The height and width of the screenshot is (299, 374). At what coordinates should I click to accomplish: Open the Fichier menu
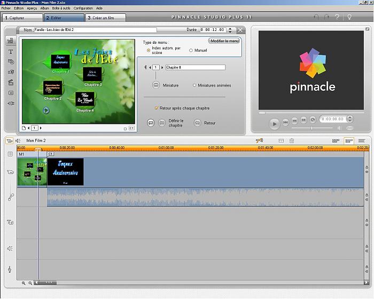point(6,8)
